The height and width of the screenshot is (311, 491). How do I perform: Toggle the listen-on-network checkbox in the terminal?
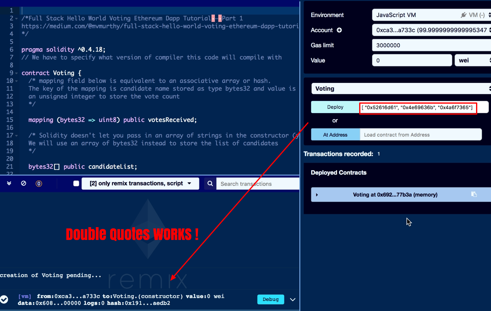coord(76,183)
